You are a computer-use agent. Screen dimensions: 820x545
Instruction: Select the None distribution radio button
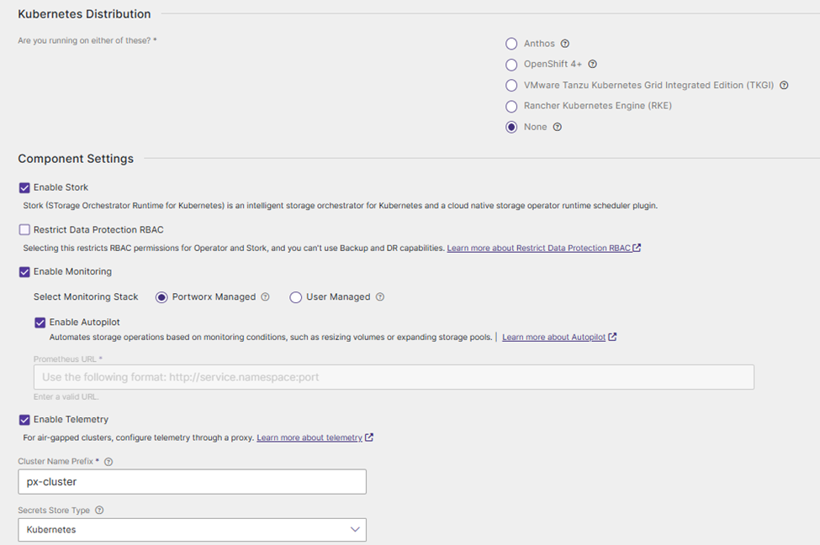[x=511, y=128]
